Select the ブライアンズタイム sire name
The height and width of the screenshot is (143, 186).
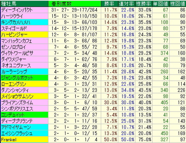17,103
